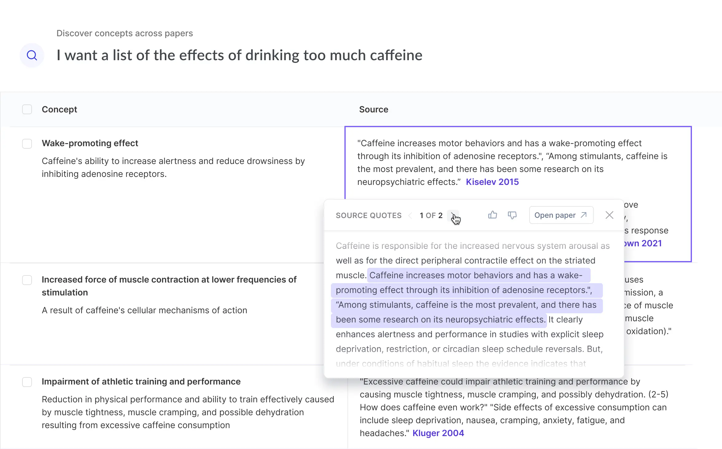Check the Increased force of muscle contraction concept

27,280
